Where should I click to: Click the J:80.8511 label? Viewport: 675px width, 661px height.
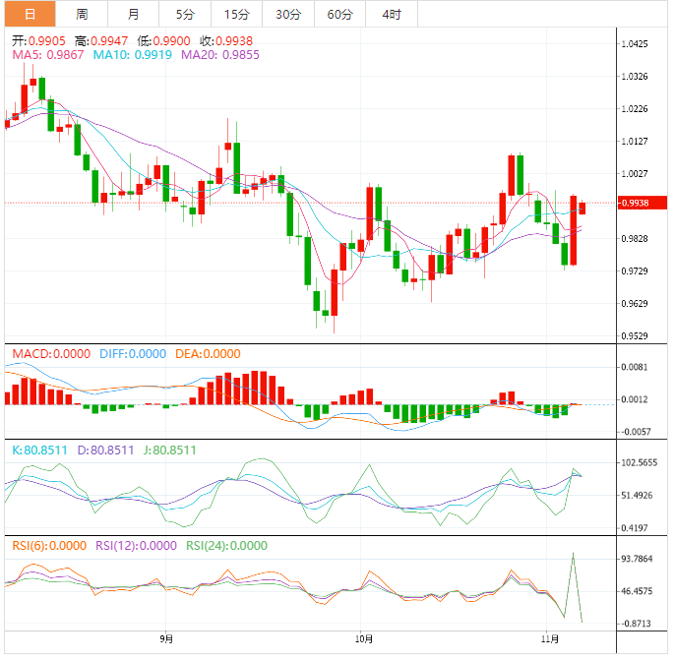pos(169,451)
